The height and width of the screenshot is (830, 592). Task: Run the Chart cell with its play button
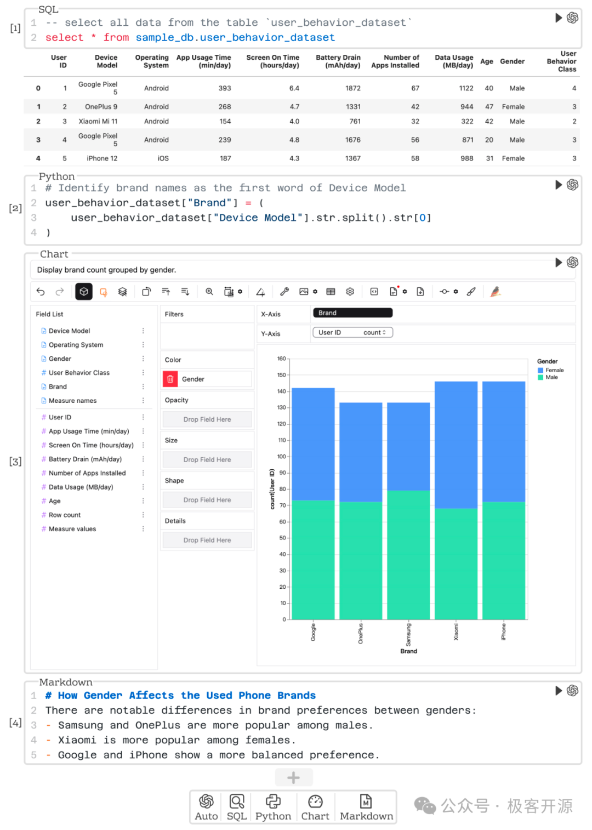pos(559,263)
